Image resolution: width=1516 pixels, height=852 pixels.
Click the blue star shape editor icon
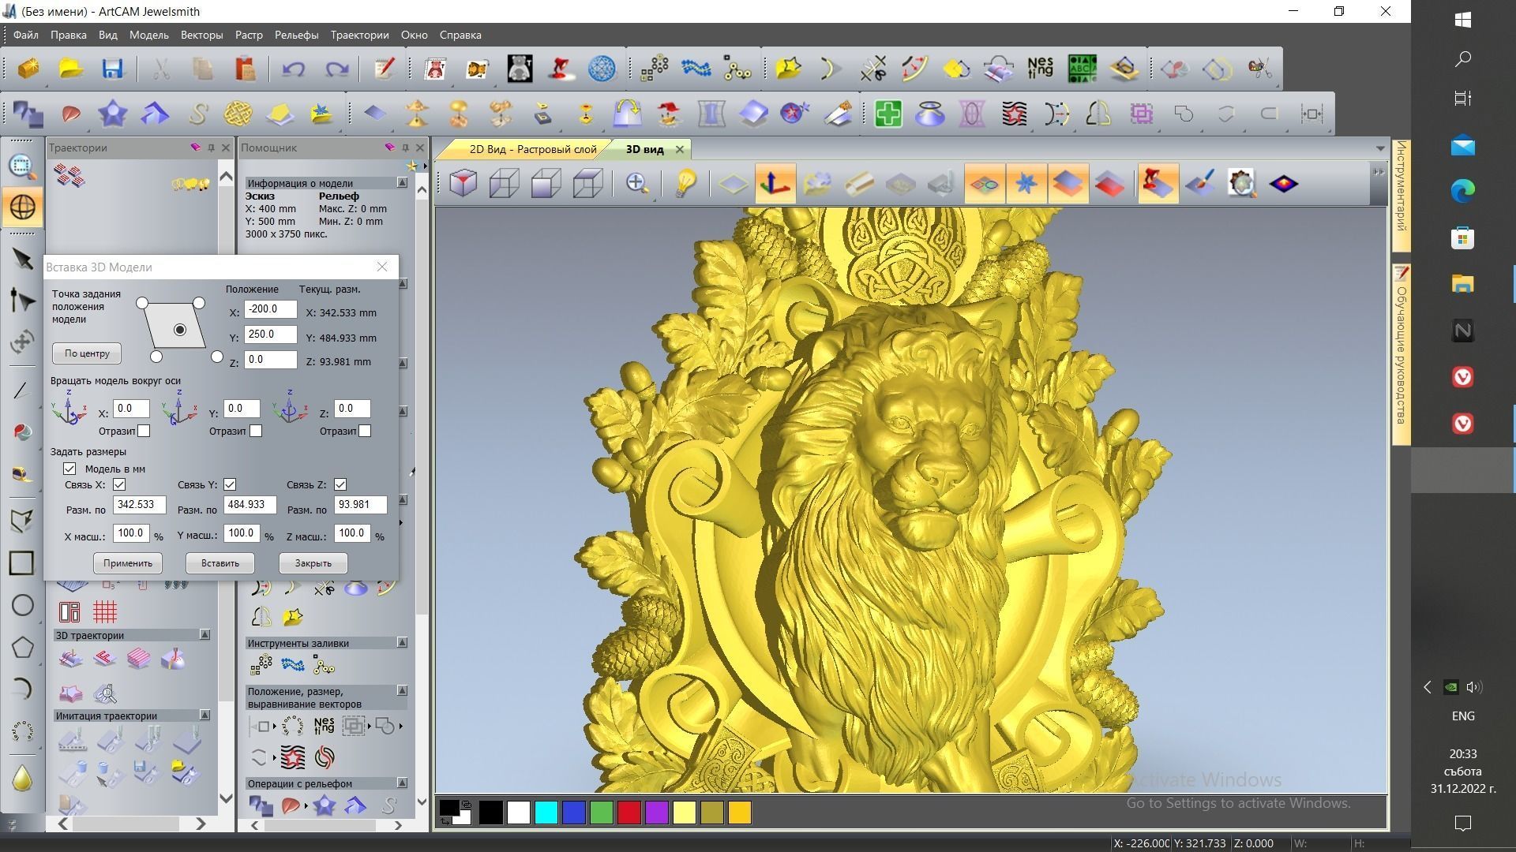(112, 114)
